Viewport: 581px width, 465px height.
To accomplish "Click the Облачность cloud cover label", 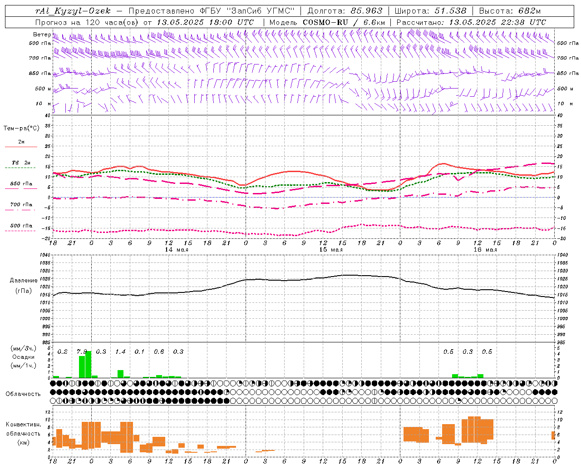I will coord(23,394).
